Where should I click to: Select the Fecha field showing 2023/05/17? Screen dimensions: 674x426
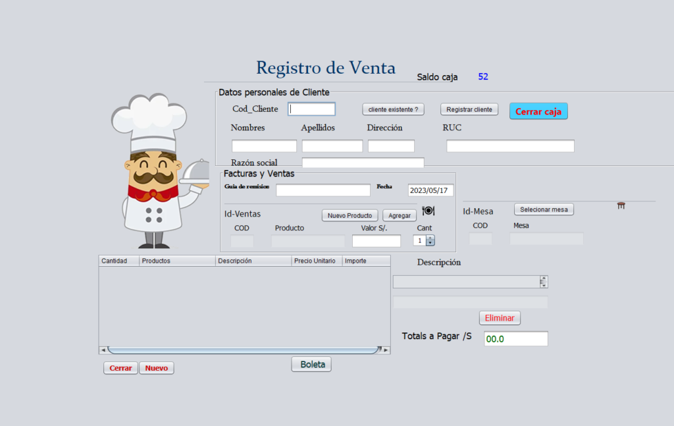tap(432, 191)
